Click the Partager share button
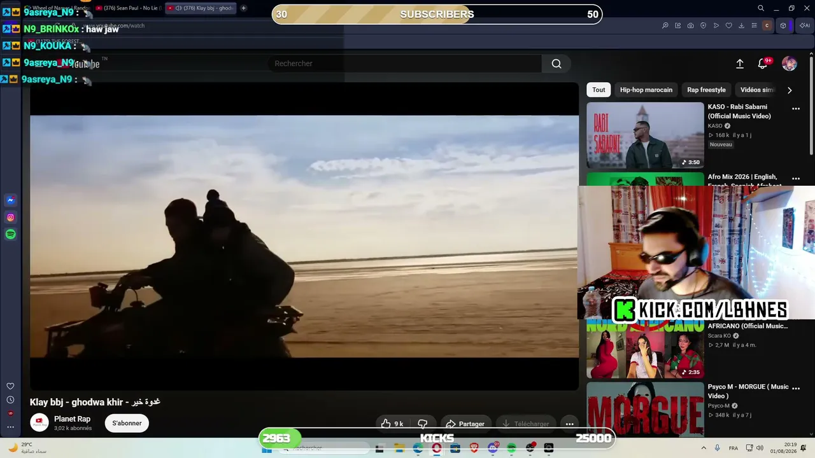Image resolution: width=815 pixels, height=458 pixels. [465, 424]
